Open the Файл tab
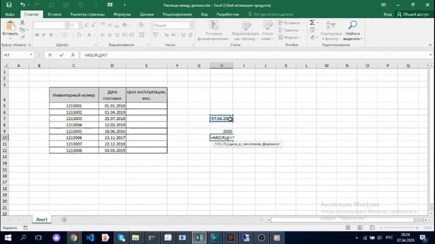This screenshot has height=244, width=435. 10,14
